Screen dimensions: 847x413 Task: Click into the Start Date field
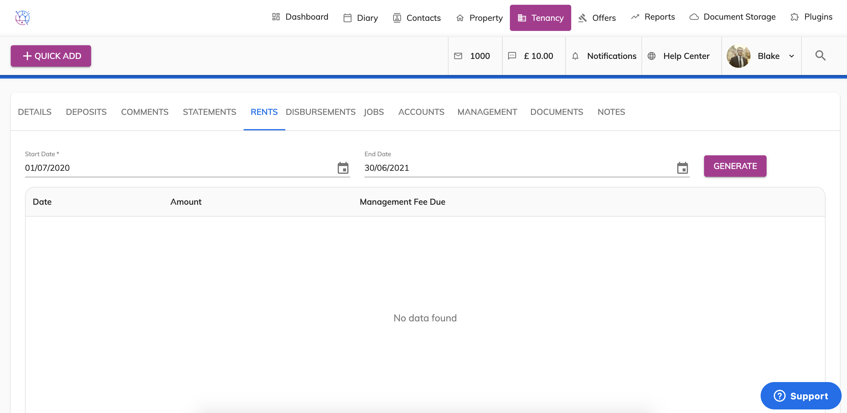pos(178,168)
